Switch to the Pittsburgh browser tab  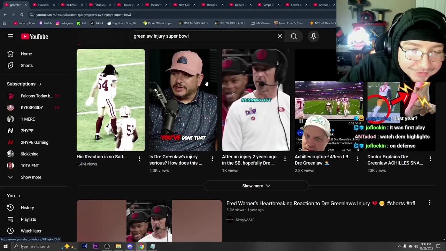click(x=100, y=5)
